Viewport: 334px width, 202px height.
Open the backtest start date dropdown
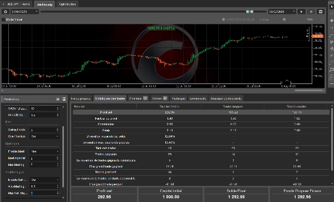24,12
